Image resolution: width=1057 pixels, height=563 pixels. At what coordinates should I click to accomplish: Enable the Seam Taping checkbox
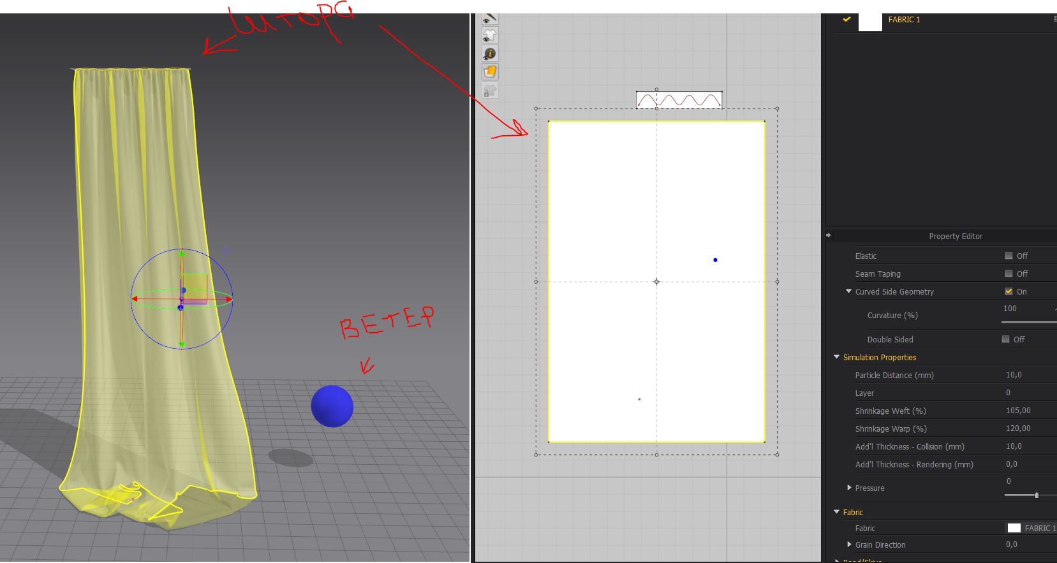(1009, 274)
